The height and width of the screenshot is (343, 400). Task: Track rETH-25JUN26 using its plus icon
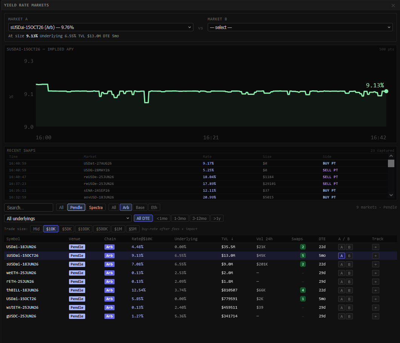point(375,282)
